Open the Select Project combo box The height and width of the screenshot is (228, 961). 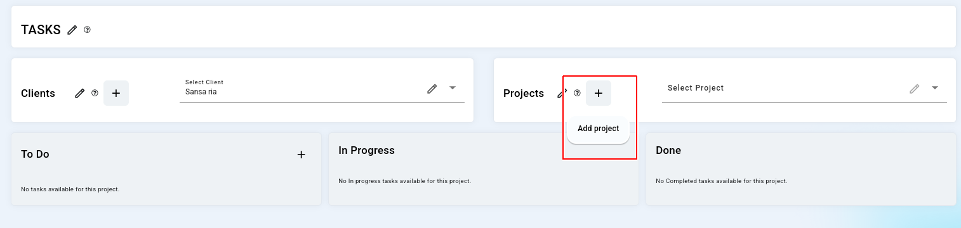point(804,89)
